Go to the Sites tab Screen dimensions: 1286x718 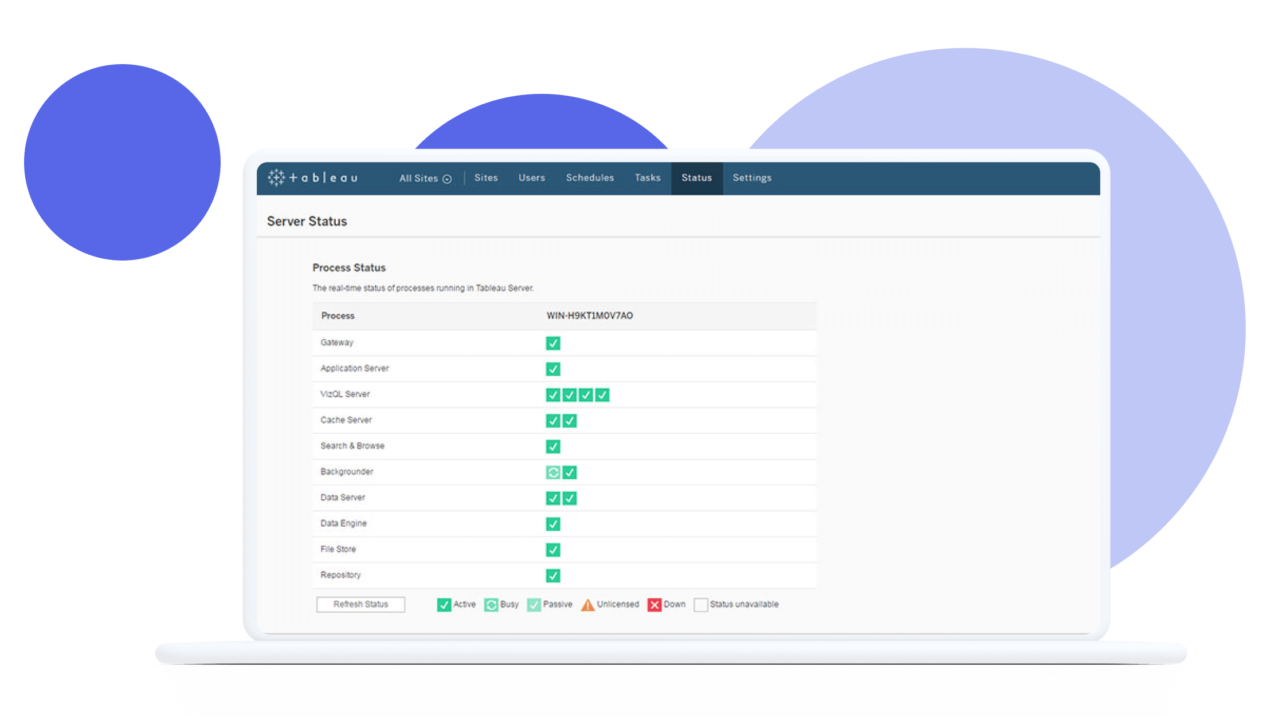(486, 178)
